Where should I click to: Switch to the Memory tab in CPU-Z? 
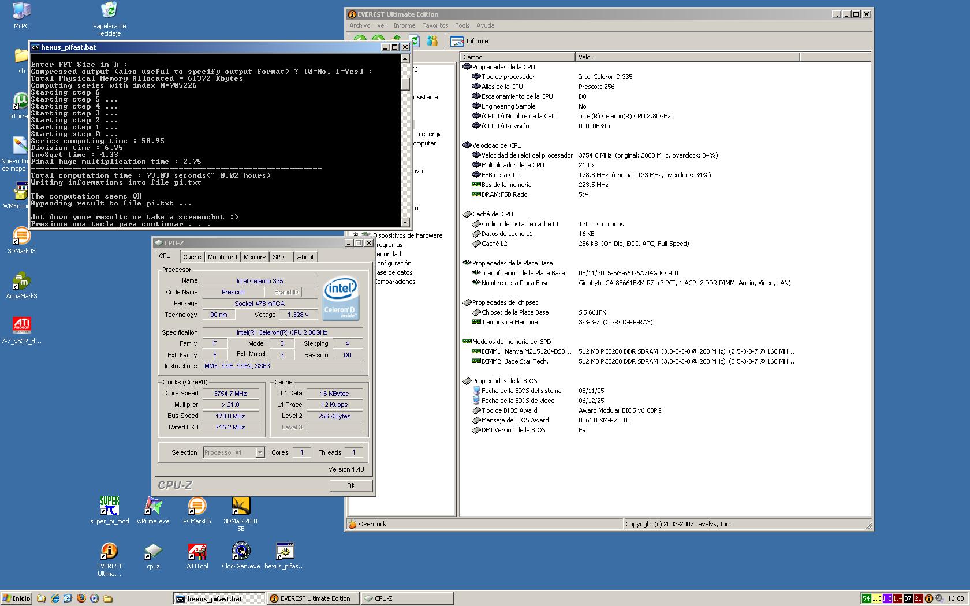pyautogui.click(x=255, y=257)
